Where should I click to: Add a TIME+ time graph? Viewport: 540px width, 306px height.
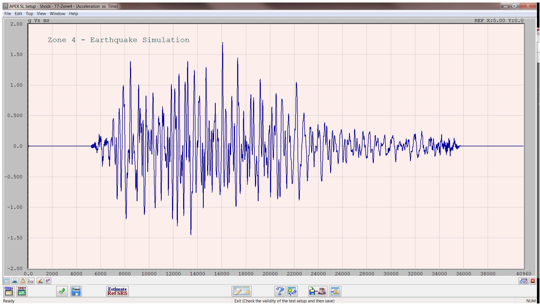[x=22, y=291]
